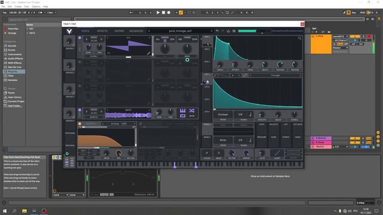Open the Vital EFFECTS tab

point(102,31)
